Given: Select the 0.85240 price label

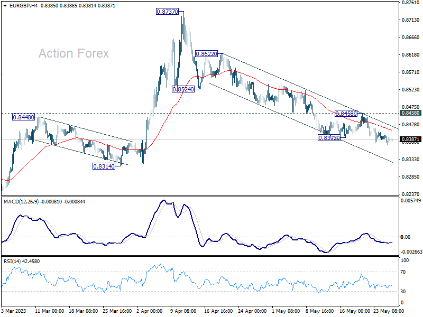Looking at the screenshot, I should tap(183, 89).
